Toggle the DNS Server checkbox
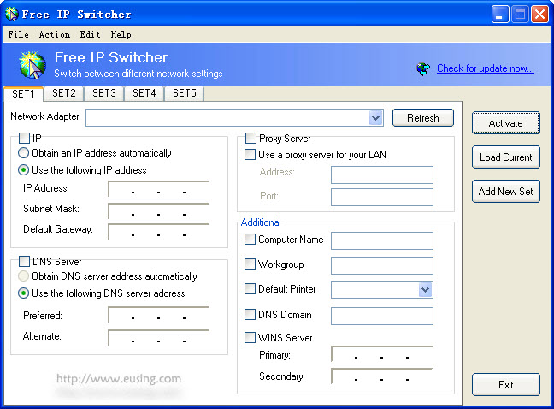Viewport: 554px width, 409px height. pyautogui.click(x=24, y=262)
